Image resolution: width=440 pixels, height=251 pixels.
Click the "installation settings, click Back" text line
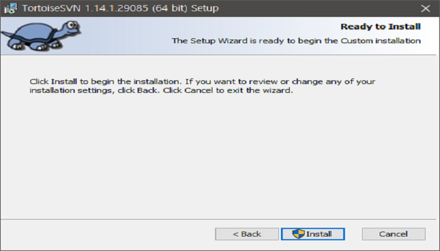[162, 90]
